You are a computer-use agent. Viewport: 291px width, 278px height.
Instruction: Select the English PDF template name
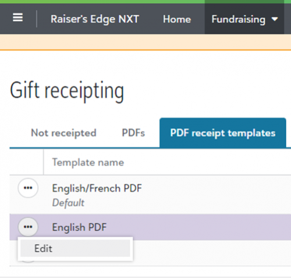(79, 227)
